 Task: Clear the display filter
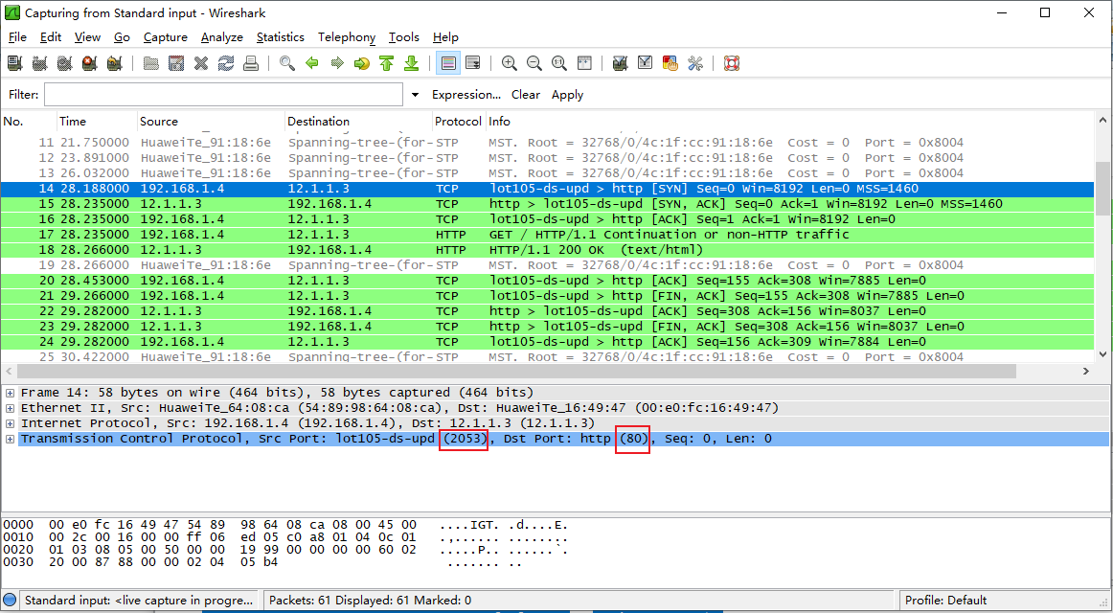click(x=526, y=95)
